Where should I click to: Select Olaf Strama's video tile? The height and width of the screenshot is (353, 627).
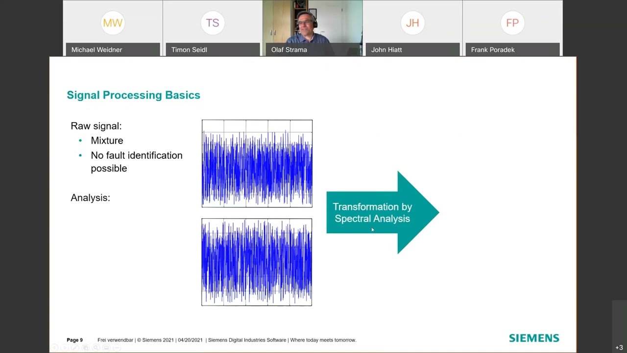(313, 28)
